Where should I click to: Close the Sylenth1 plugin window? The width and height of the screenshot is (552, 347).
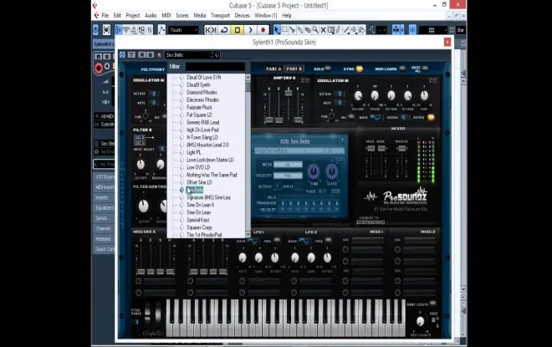point(447,43)
